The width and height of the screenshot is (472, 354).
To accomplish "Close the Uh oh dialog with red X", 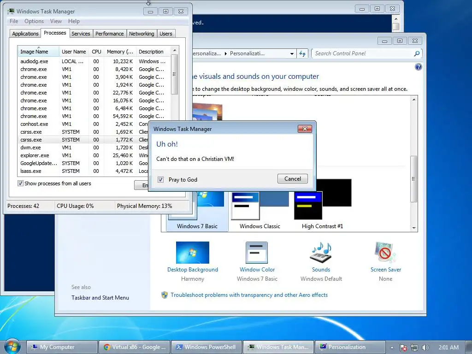I will pos(305,129).
